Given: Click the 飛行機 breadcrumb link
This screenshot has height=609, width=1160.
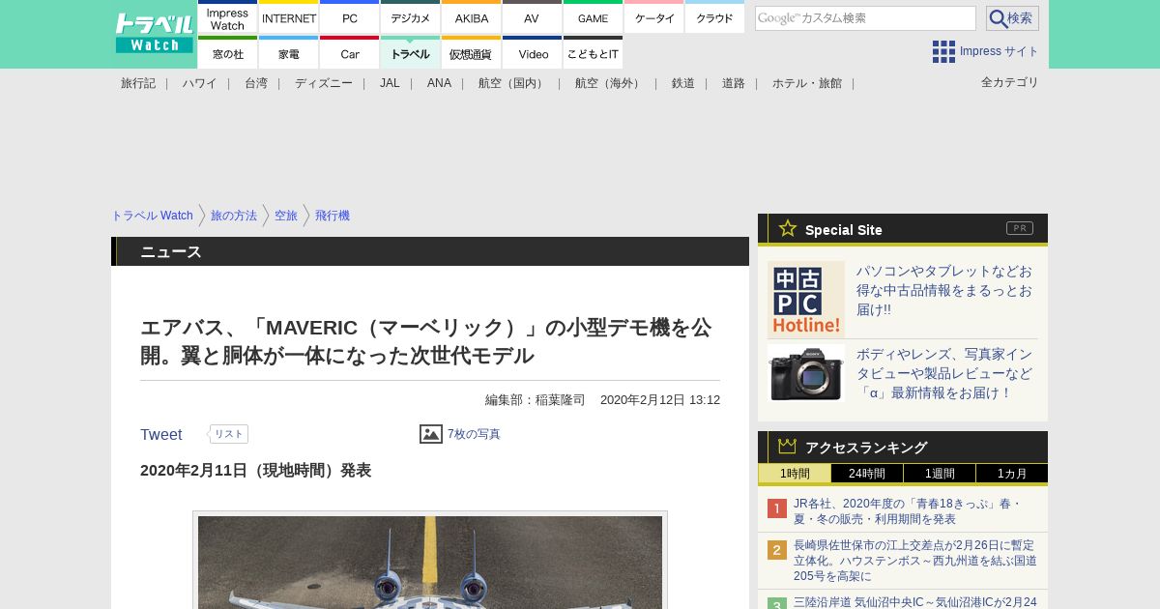Looking at the screenshot, I should coord(333,216).
